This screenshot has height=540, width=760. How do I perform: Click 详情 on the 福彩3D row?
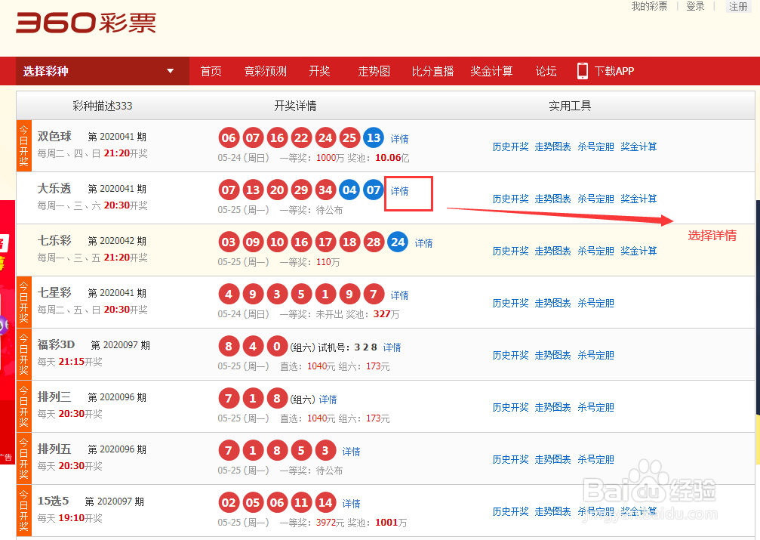[x=391, y=348]
